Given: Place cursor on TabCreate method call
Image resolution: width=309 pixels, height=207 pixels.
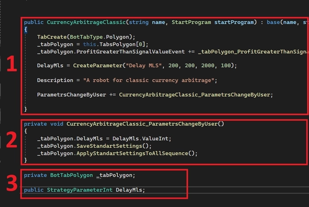Looking at the screenshot, I should tap(51, 37).
